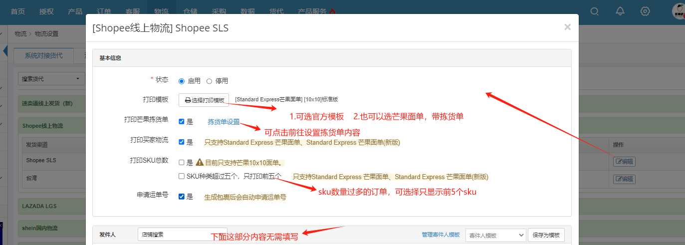The height and width of the screenshot is (245, 685).
Task: Open the 订单 menu item
Action: point(104,11)
